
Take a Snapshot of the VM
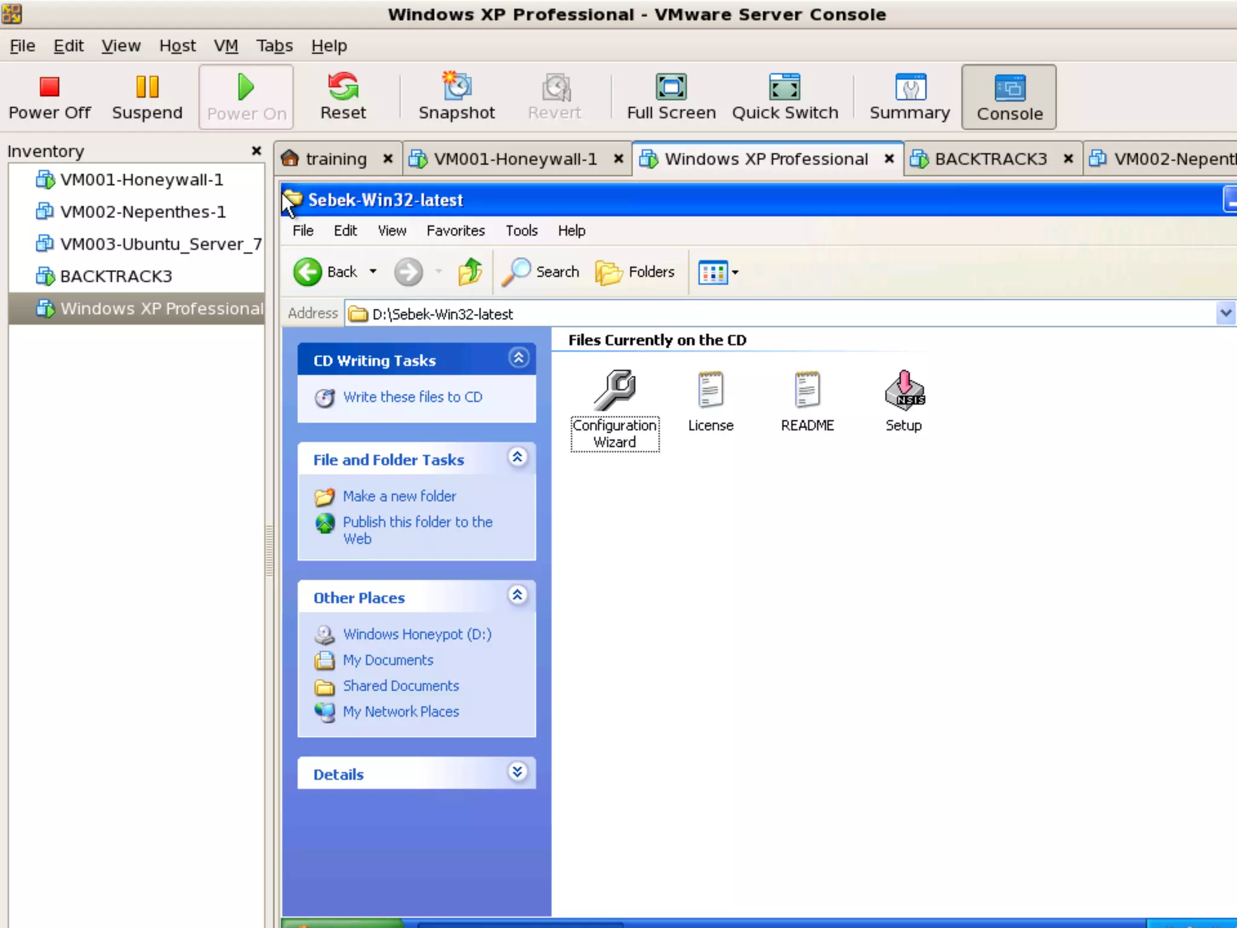click(457, 88)
